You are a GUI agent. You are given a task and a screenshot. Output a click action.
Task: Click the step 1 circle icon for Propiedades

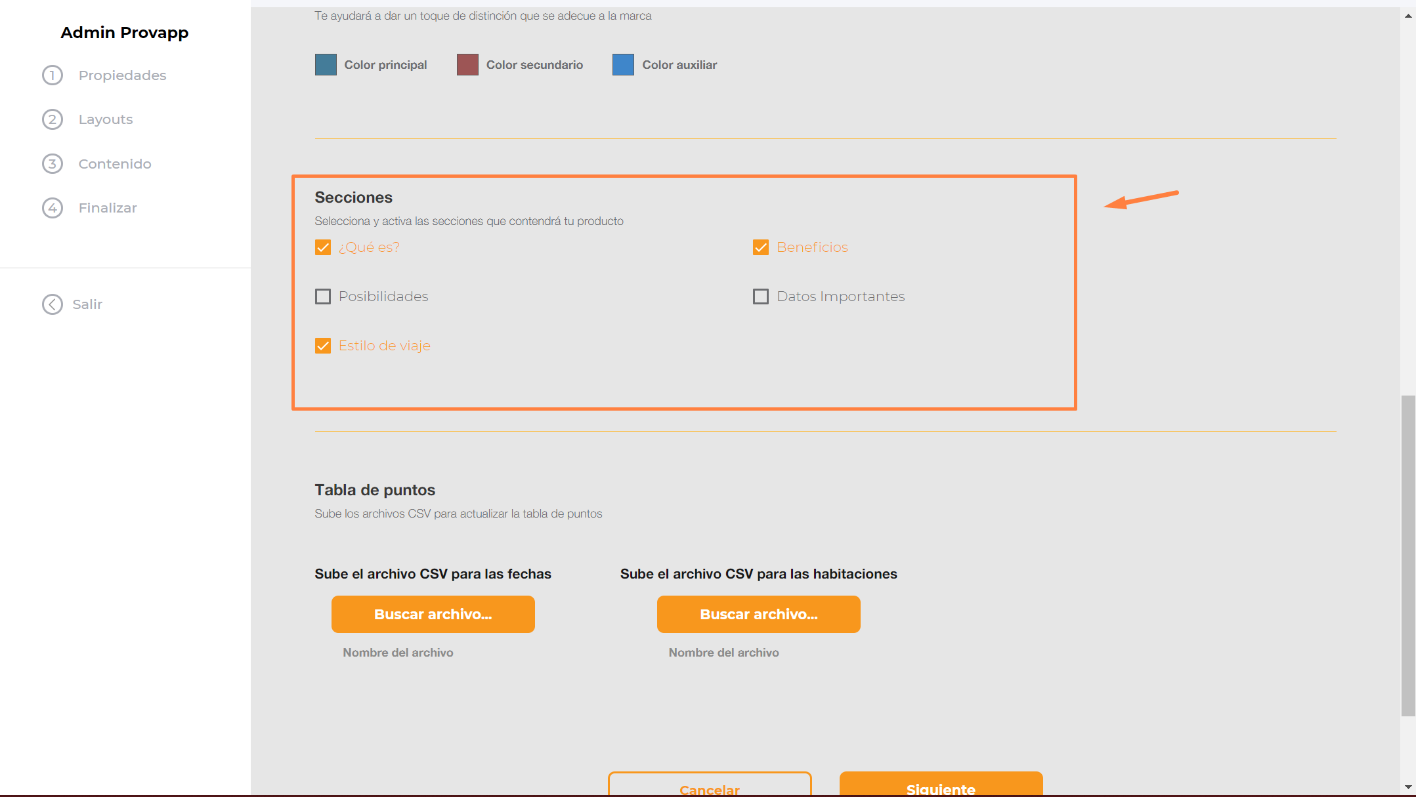[x=53, y=75]
